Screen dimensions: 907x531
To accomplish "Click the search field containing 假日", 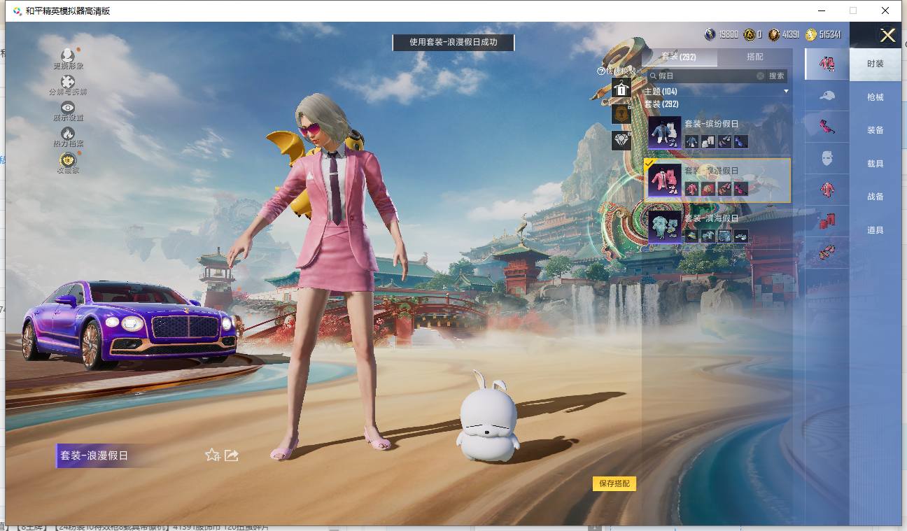I will click(705, 76).
